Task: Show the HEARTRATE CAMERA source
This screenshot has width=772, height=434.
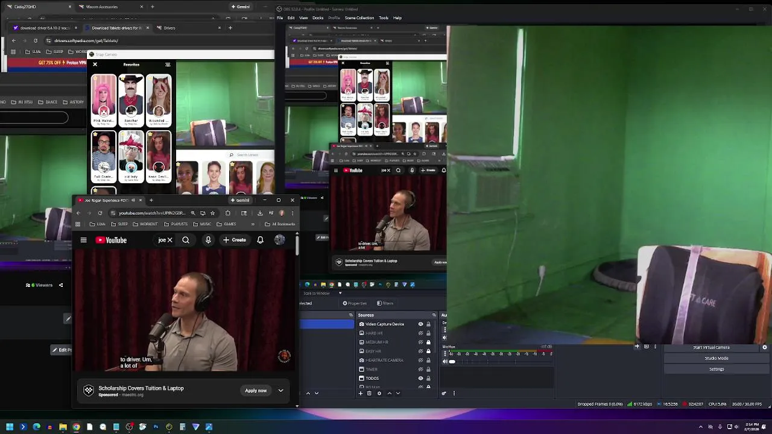Action: [x=420, y=360]
